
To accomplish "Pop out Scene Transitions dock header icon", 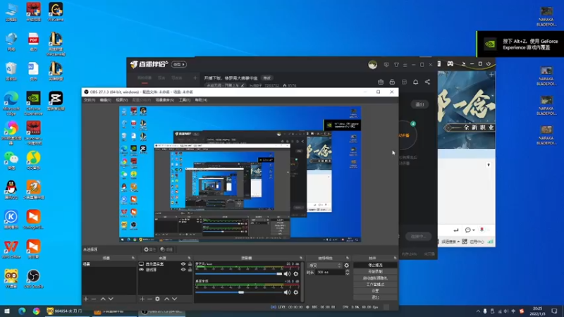I will pos(348,258).
